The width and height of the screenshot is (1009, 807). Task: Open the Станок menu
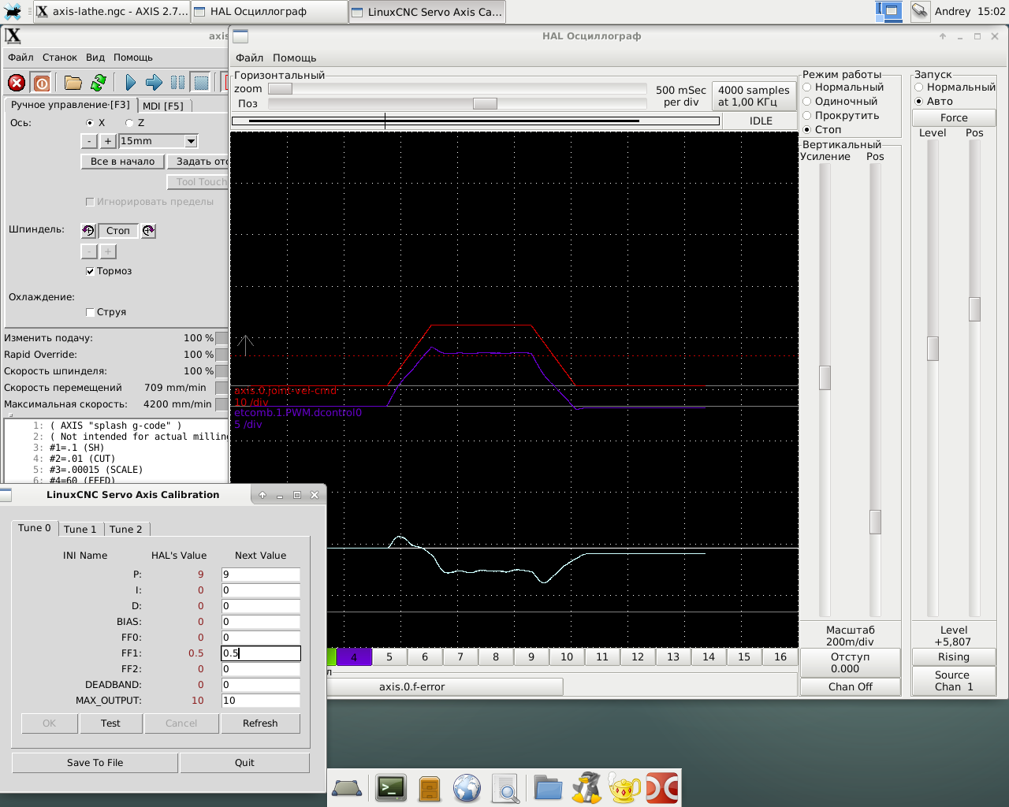coord(60,58)
